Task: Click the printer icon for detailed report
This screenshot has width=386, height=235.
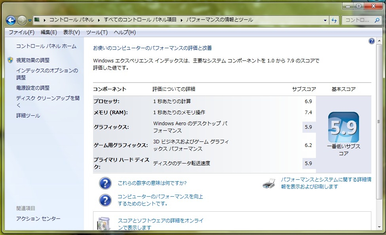Action: [x=269, y=183]
